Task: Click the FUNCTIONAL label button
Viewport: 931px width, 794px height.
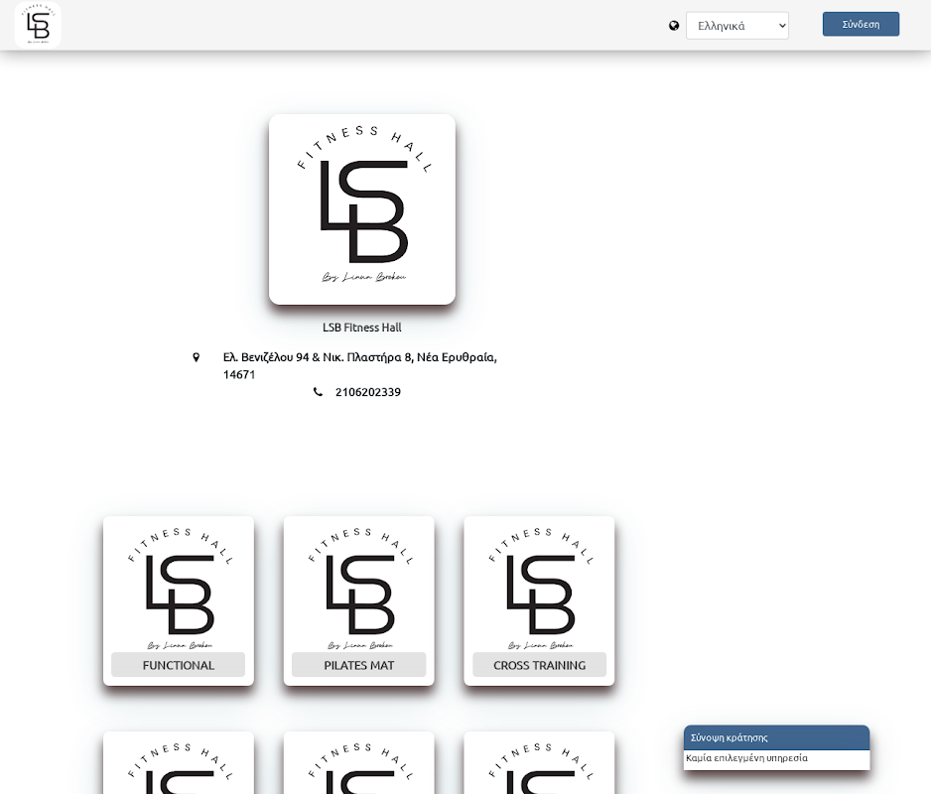Action: point(178,665)
